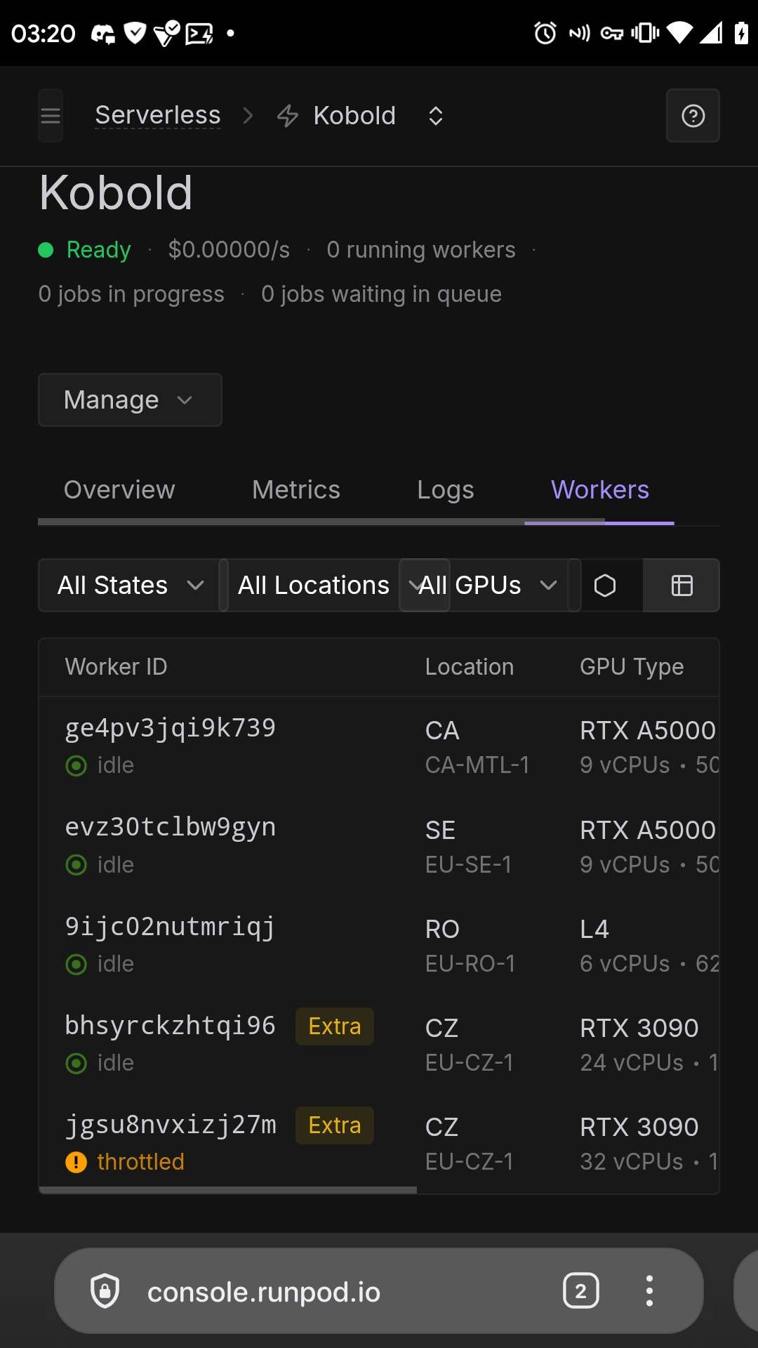Click the $0.00000/s cost text
Screen dimensions: 758x1348
click(x=229, y=250)
